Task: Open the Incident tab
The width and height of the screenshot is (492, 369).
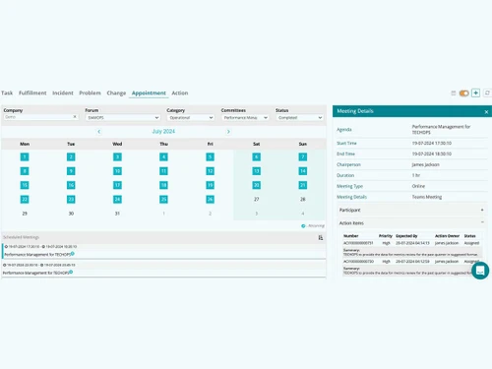Action: click(63, 92)
